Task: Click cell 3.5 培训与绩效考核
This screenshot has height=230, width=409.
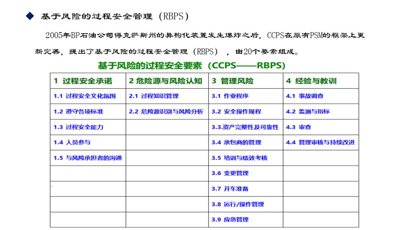Action: click(246, 158)
